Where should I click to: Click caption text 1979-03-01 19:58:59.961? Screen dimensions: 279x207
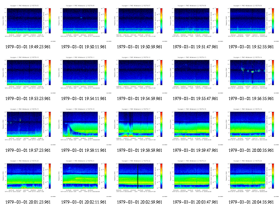(x=139, y=150)
